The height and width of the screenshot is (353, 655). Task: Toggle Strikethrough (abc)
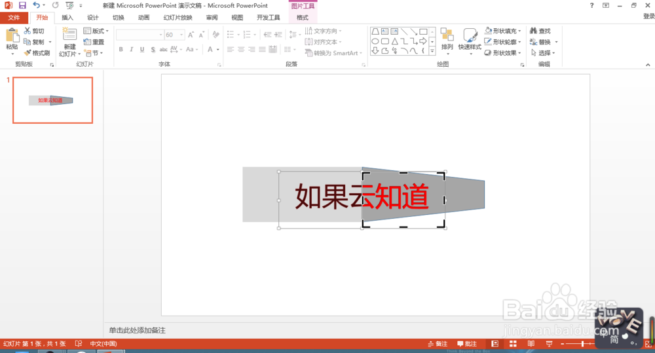(163, 49)
